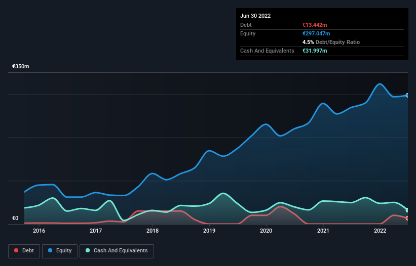Click the 2020 x-axis label
Image resolution: width=416 pixels, height=266 pixels.
point(266,231)
